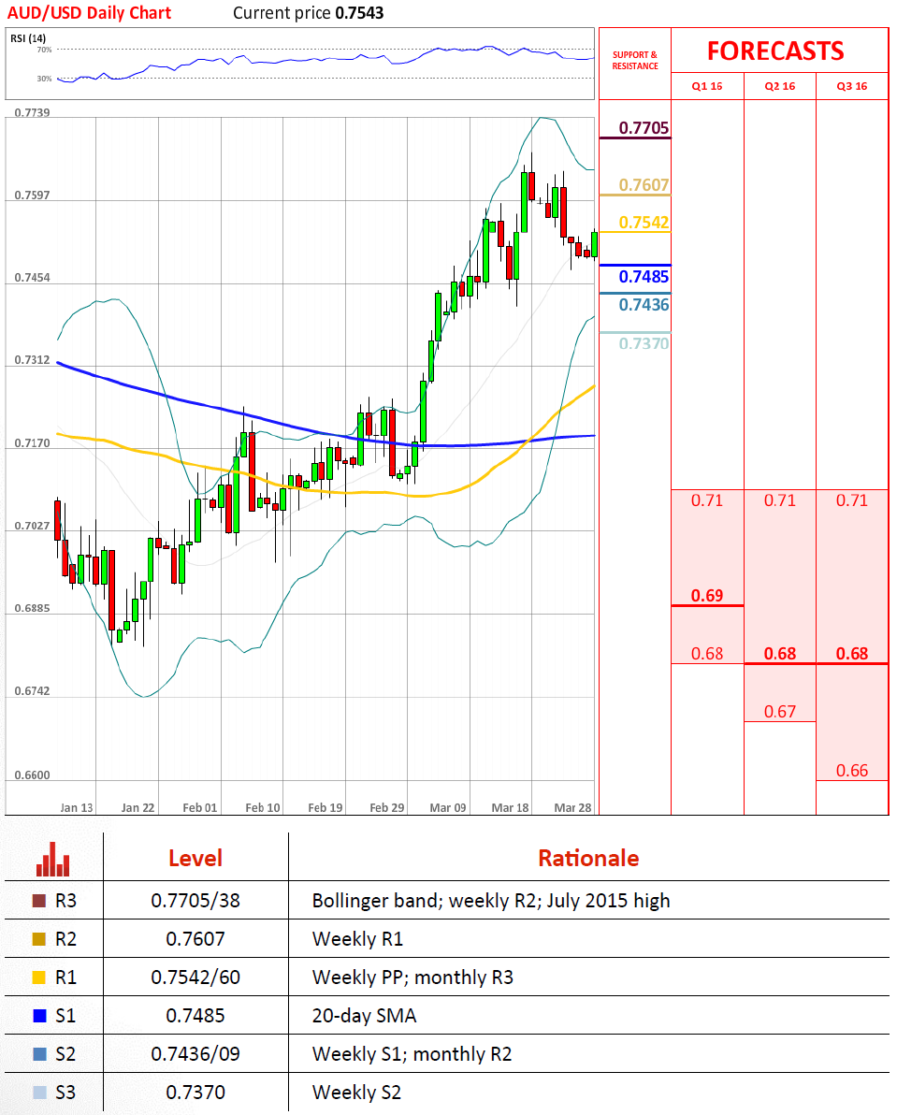Viewport: 897px width, 1115px height.
Task: Click the Current price 0.7543 text
Action: [x=309, y=13]
